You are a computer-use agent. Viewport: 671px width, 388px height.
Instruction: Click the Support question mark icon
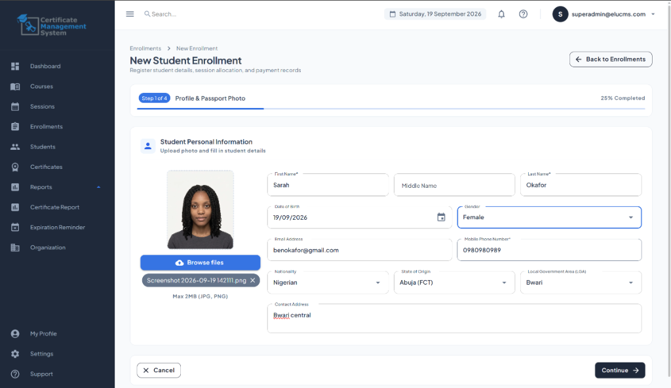point(15,374)
